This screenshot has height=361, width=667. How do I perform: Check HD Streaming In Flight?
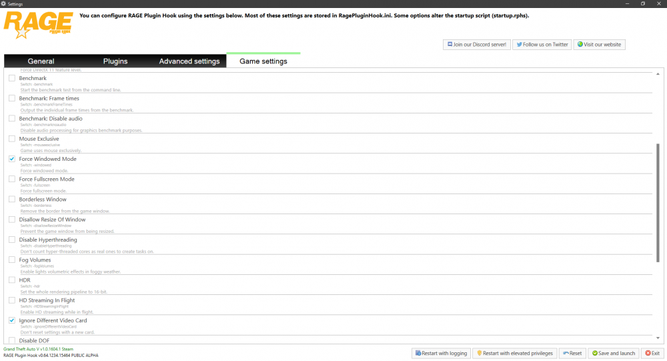pyautogui.click(x=12, y=300)
